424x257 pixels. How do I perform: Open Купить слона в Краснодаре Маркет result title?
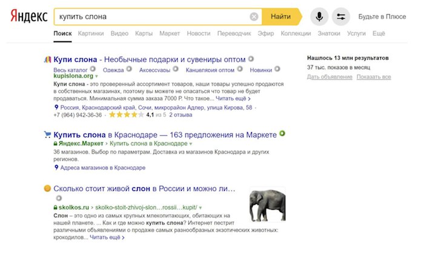pos(165,135)
